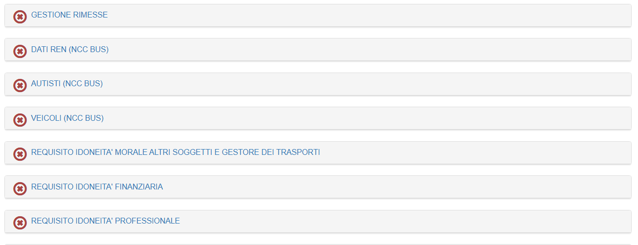Open REQUISITO IDONEITA' MORALE ALTRI SOGGETTI link
Image resolution: width=638 pixels, height=245 pixels.
click(x=176, y=152)
